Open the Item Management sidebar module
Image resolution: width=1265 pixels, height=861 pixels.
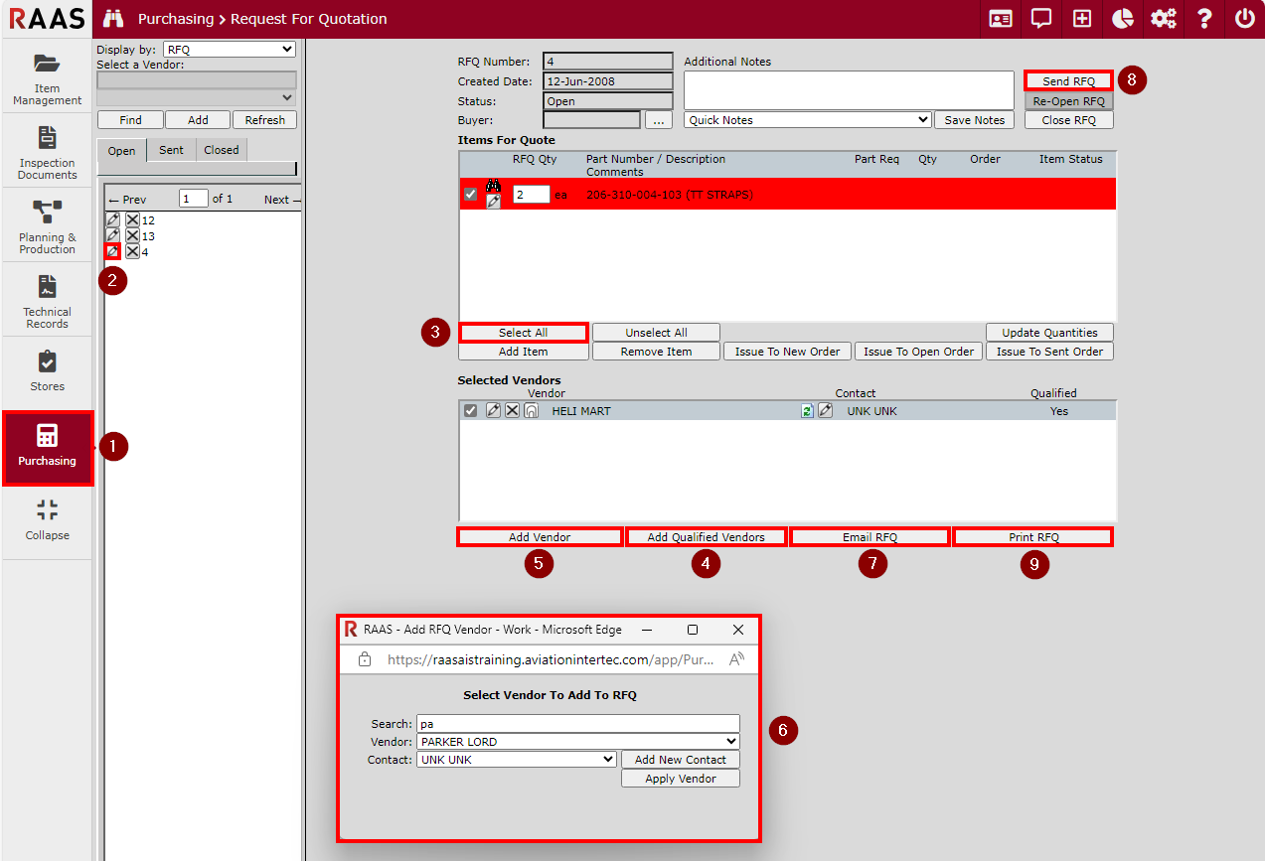pos(47,76)
